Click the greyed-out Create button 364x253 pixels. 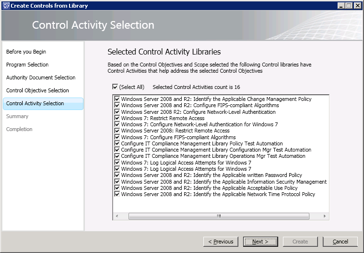[300, 242]
